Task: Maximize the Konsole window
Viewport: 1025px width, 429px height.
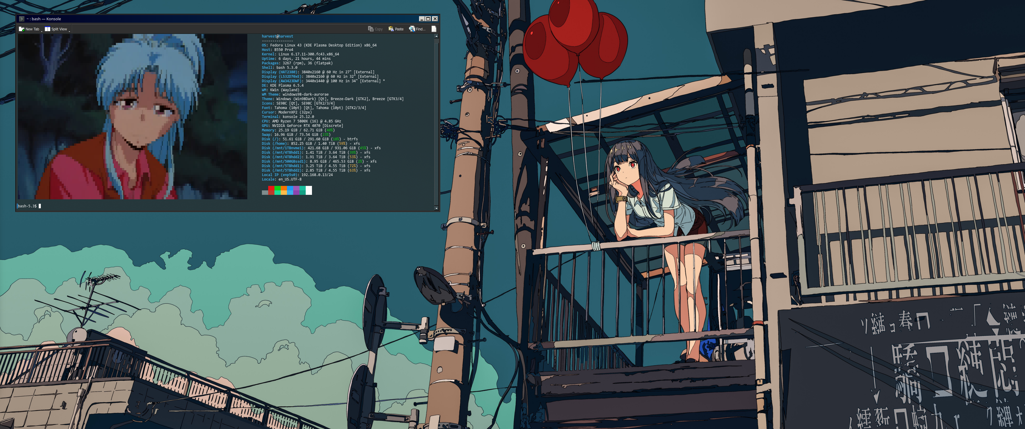Action: click(428, 19)
